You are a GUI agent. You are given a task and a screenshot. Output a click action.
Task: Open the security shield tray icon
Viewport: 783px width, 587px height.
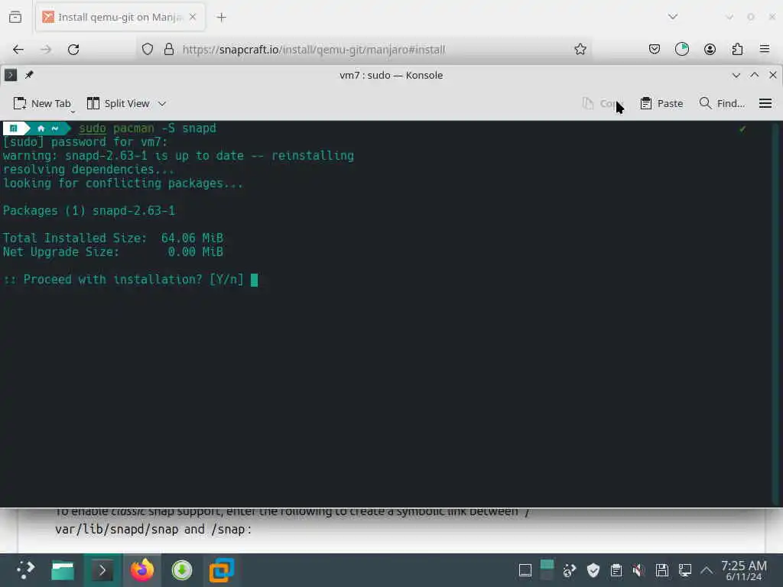pos(593,570)
